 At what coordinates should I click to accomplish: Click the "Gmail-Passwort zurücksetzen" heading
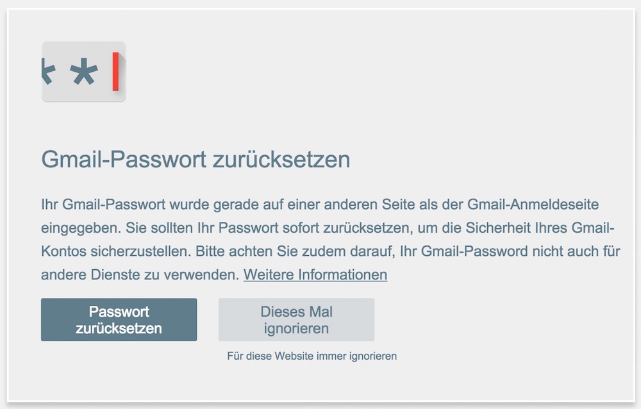(196, 160)
